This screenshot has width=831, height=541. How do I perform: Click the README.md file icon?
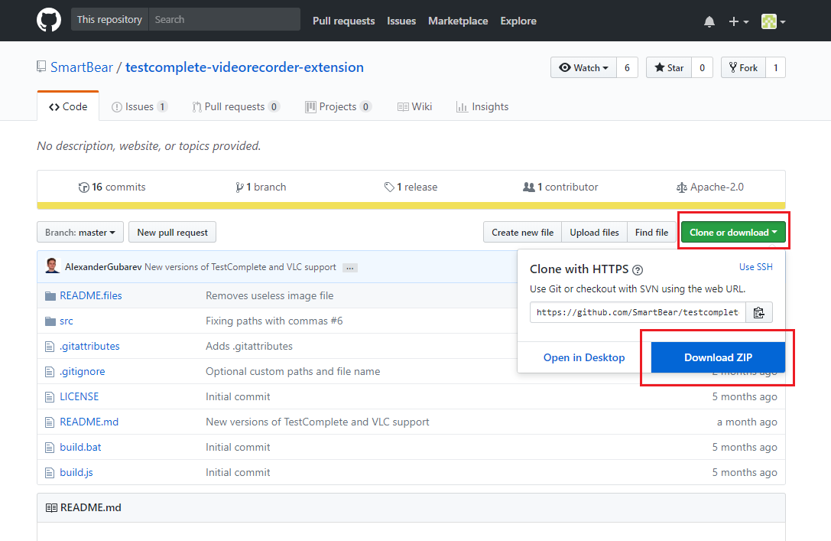tap(50, 422)
